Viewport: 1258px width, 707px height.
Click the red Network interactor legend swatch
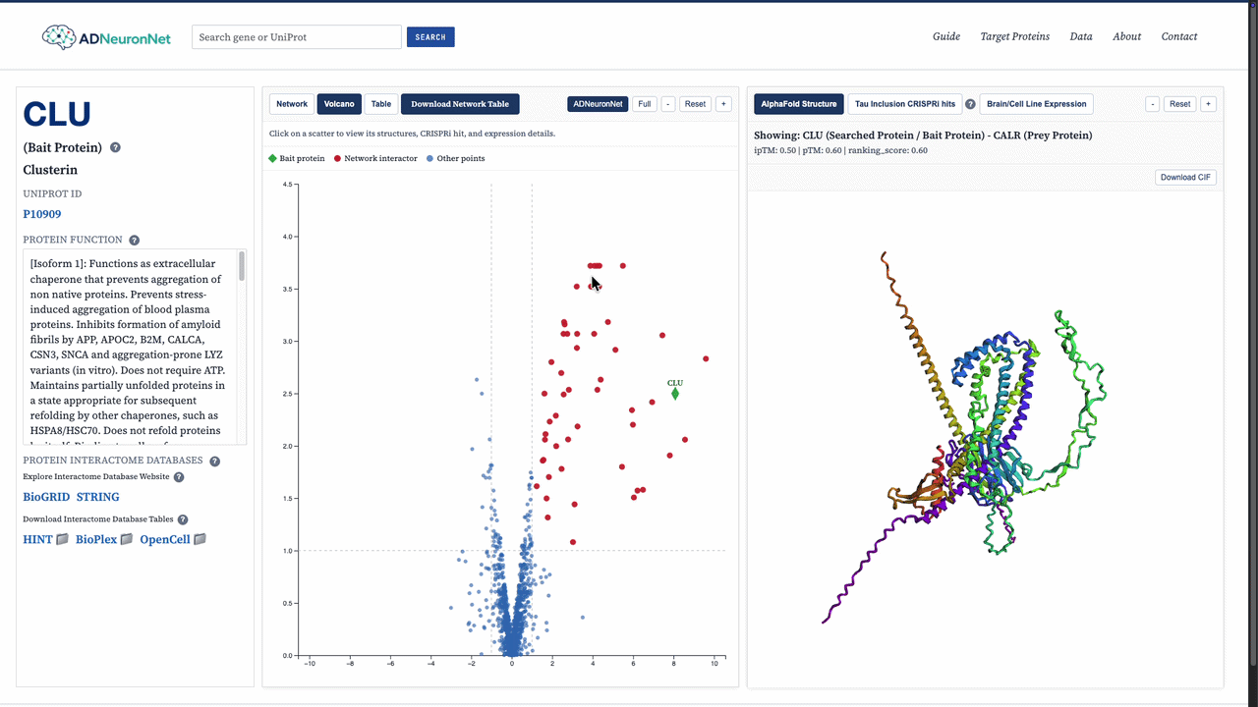point(337,158)
